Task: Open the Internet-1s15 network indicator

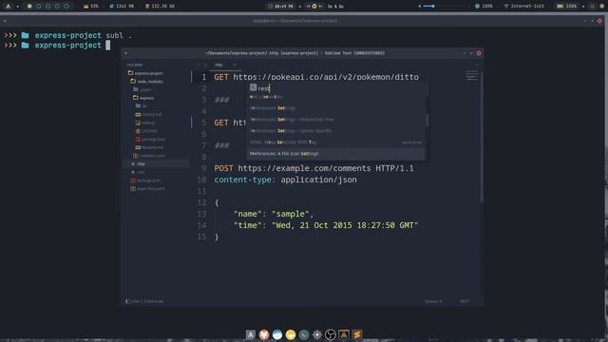Action: coord(523,7)
